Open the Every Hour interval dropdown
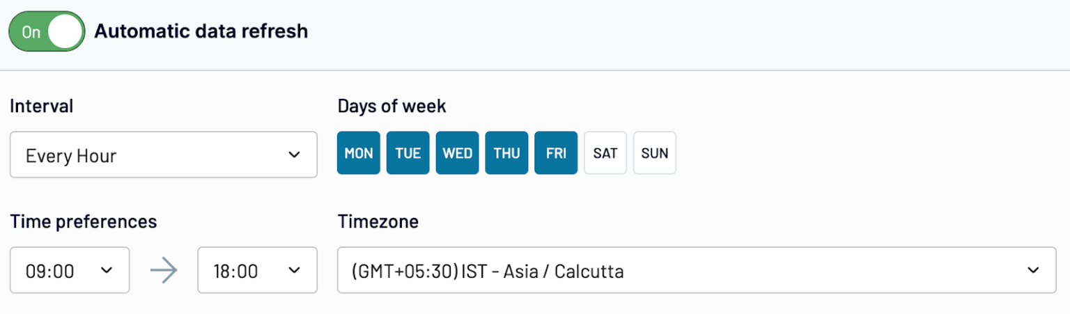 (x=163, y=155)
